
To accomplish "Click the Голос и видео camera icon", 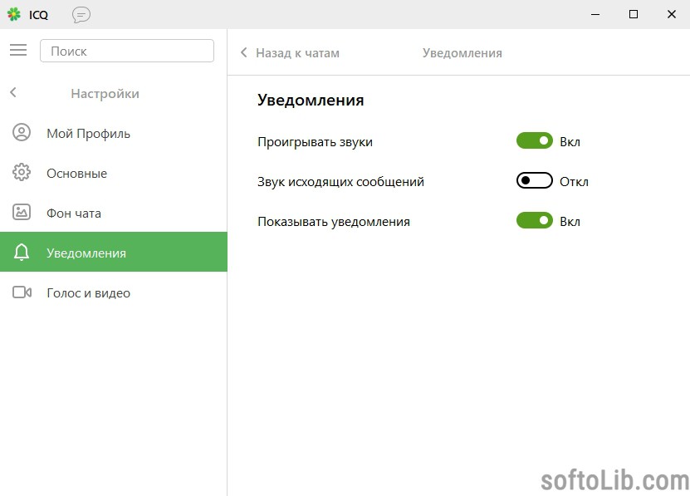I will [22, 292].
